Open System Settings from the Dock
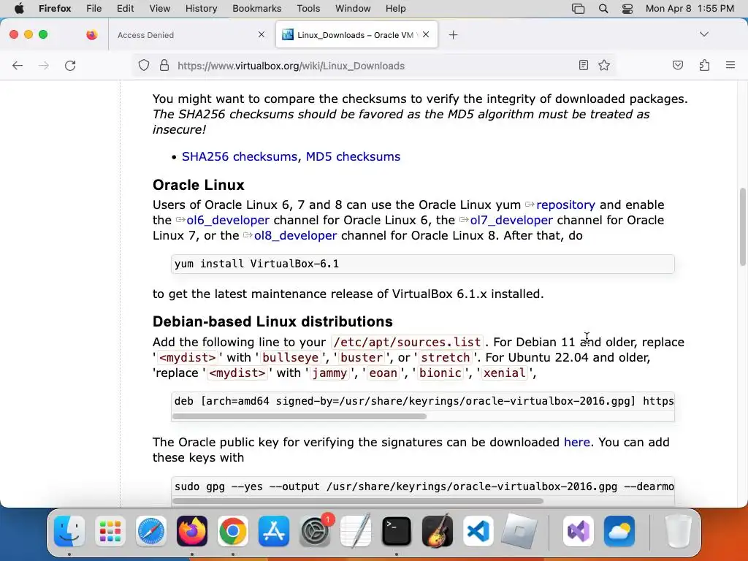 pos(315,531)
